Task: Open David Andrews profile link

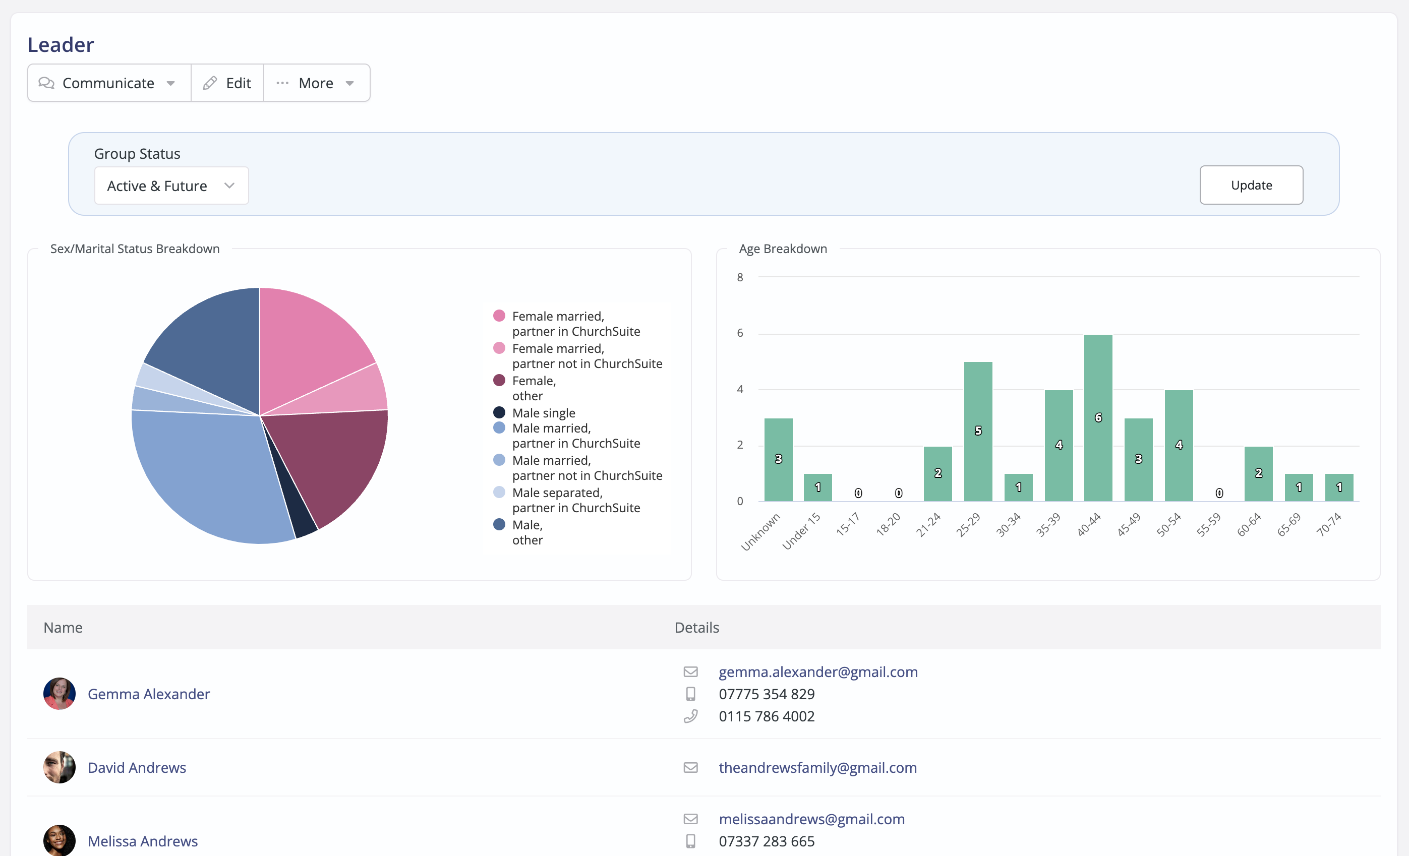Action: point(137,767)
